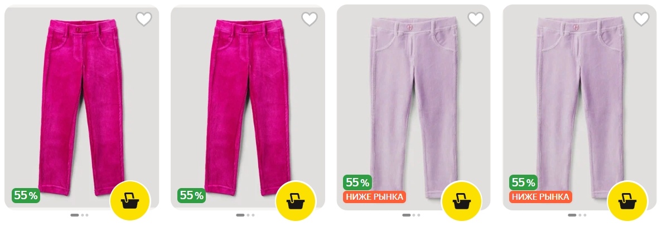Screen dimensions: 662x226
Task: Open the second pink pants product image
Action: pyautogui.click(x=248, y=107)
